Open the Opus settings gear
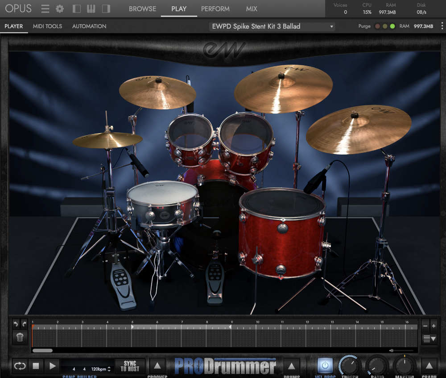Screen dimensions: 446x378 pos(59,8)
